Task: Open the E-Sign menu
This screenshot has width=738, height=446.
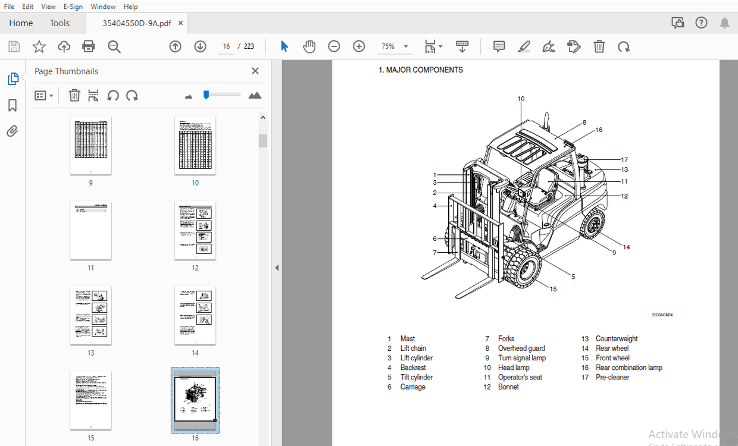Action: click(73, 7)
